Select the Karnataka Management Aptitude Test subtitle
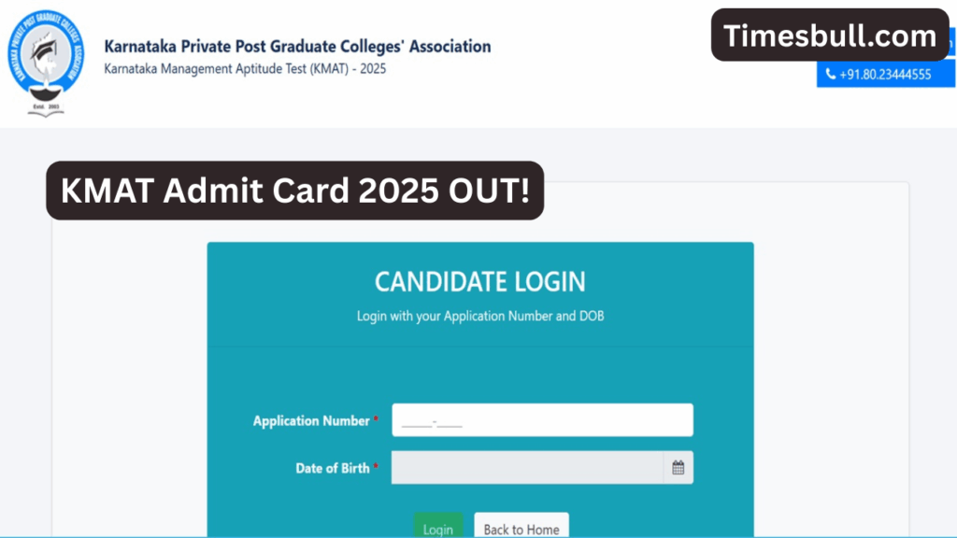Image resolution: width=957 pixels, height=538 pixels. coord(246,68)
